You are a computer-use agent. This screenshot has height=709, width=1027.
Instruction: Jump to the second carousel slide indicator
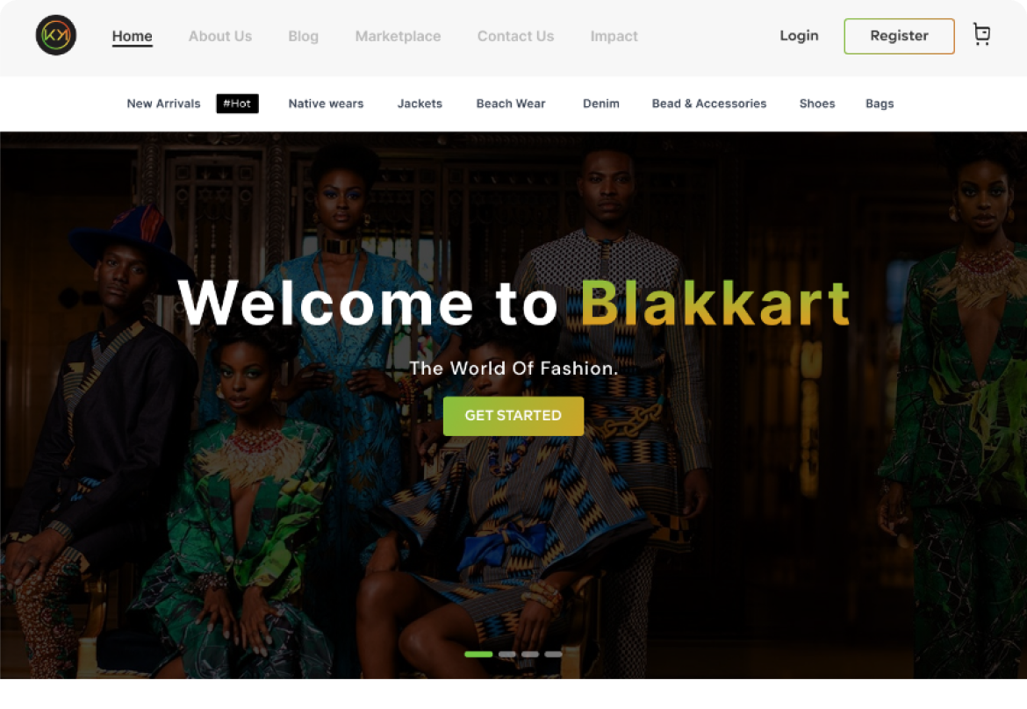(507, 654)
